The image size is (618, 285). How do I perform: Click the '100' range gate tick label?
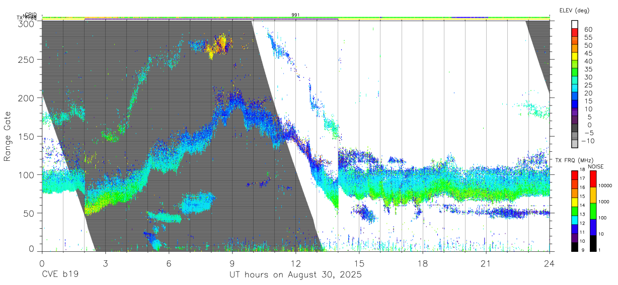click(27, 174)
